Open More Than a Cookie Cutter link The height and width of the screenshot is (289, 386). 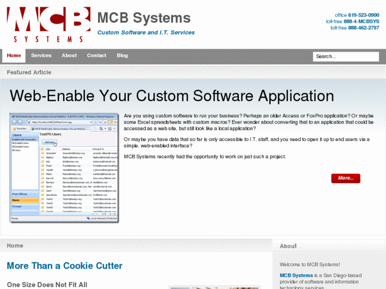tap(64, 266)
